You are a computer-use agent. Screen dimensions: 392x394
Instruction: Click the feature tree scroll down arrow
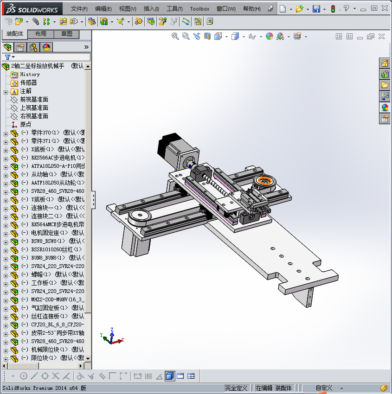[x=88, y=358]
